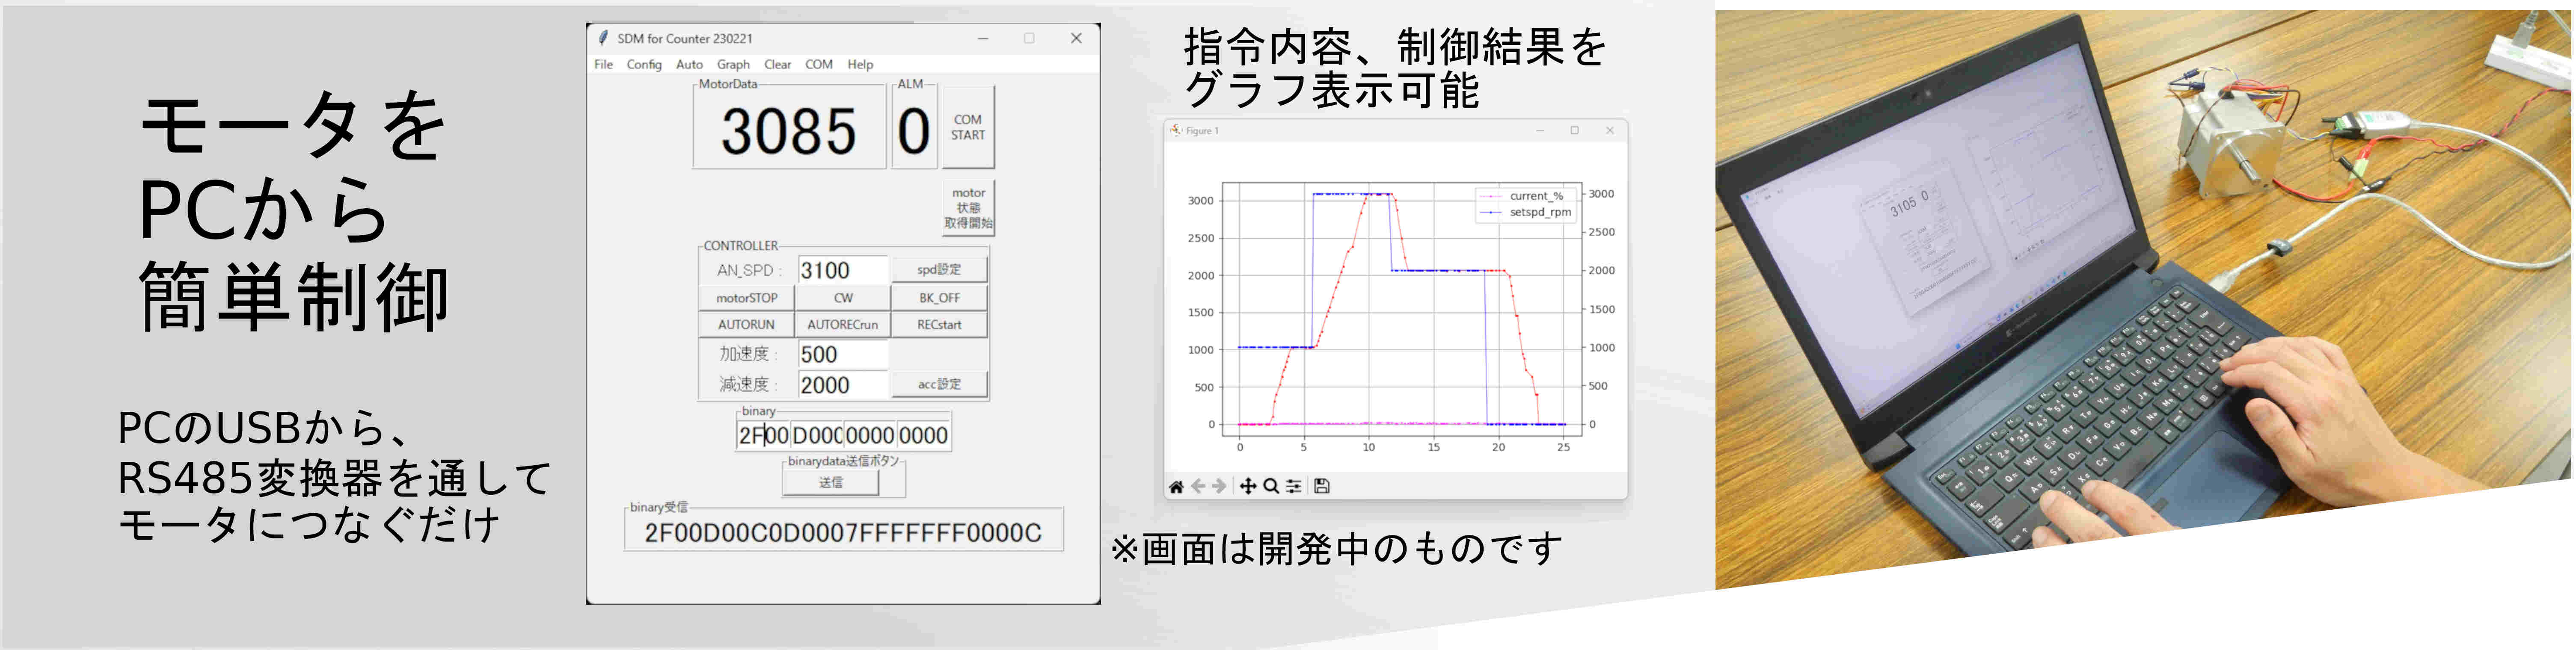
Task: Click the 加速度 field showing 500
Action: (x=843, y=354)
